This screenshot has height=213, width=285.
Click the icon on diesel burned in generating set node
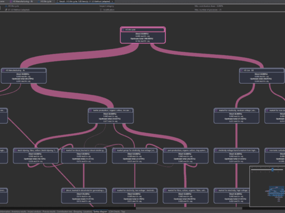64,190
